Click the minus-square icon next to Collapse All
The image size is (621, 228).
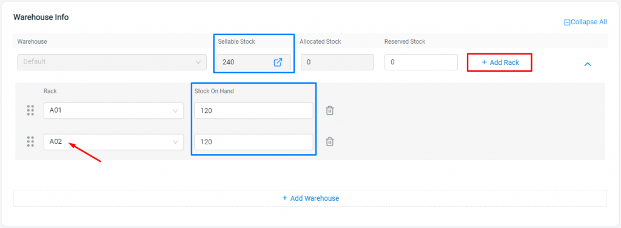(567, 22)
